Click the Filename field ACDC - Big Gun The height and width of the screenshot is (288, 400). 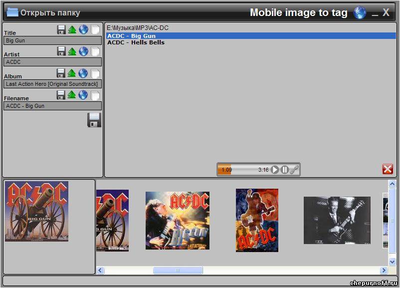[x=52, y=106]
